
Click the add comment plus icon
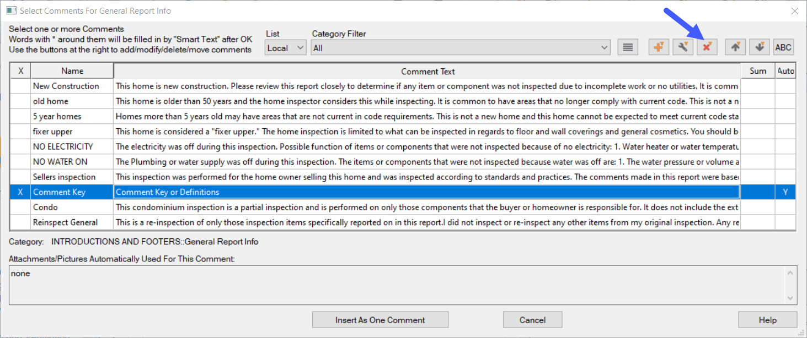(658, 47)
